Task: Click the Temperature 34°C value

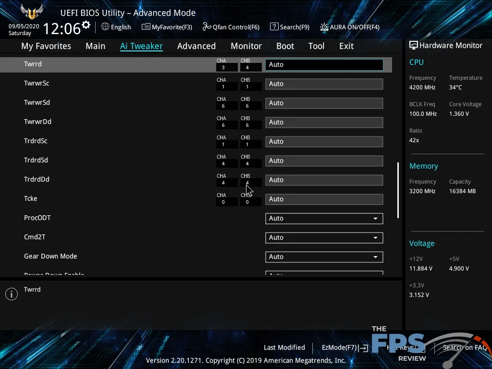Action: click(x=455, y=87)
